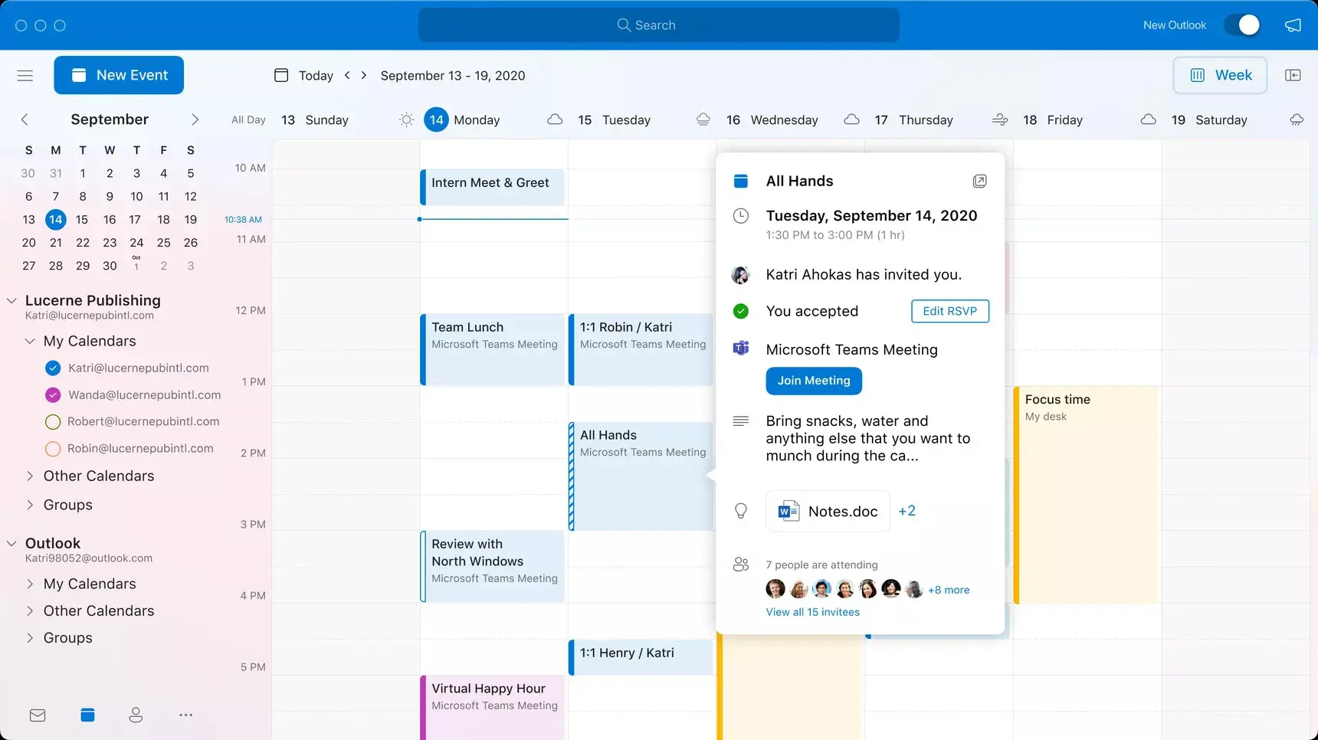Enable the Robert@lucernepubintl.com calendar
The image size is (1318, 740).
point(52,421)
